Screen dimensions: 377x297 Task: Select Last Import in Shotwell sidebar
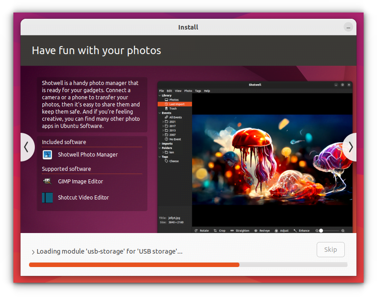[175, 104]
